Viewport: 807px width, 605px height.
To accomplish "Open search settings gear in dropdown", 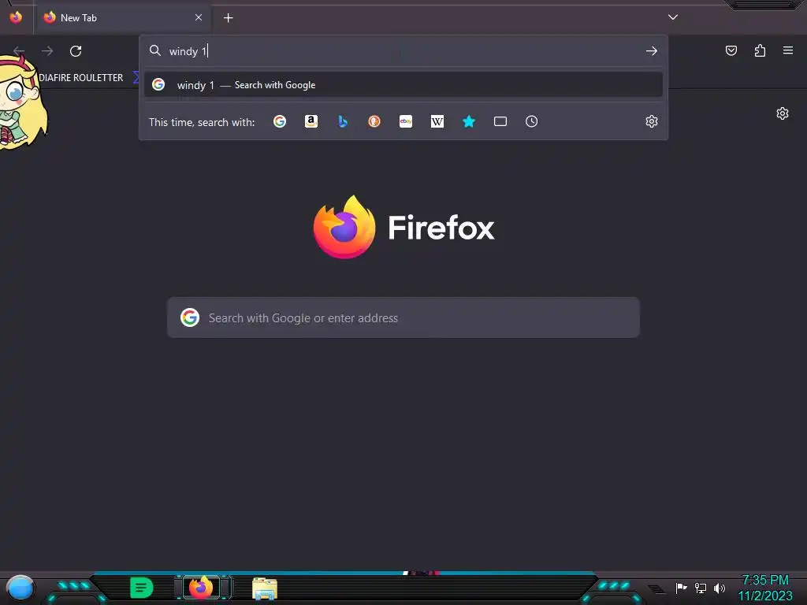I will [652, 121].
